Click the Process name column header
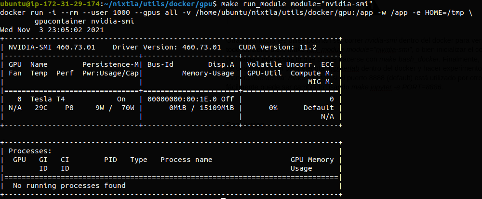Image resolution: width=482 pixels, height=199 pixels. 186,160
